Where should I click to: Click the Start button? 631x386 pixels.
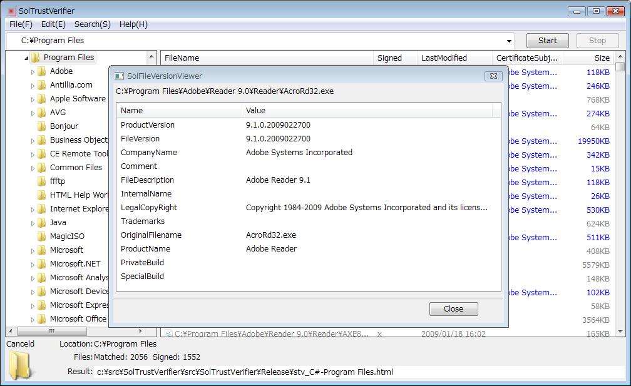tap(548, 41)
